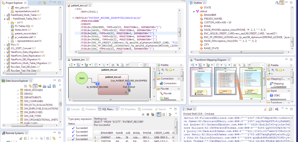Click the Start node in the flow diagram

[82, 78]
